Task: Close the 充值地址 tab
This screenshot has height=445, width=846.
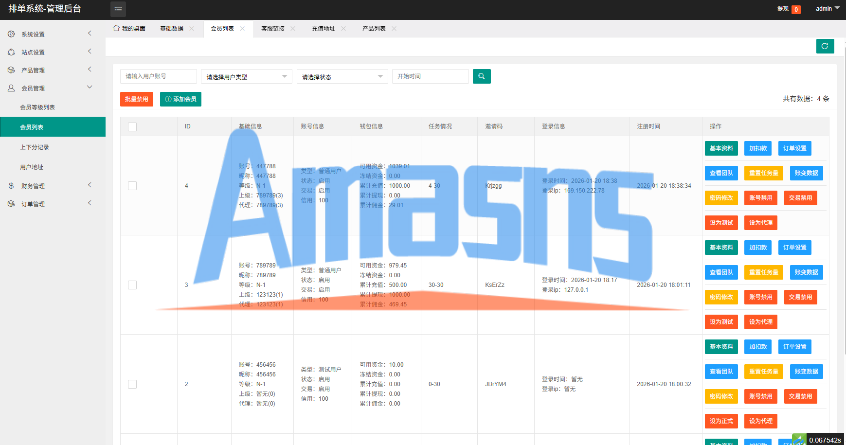Action: click(x=343, y=28)
